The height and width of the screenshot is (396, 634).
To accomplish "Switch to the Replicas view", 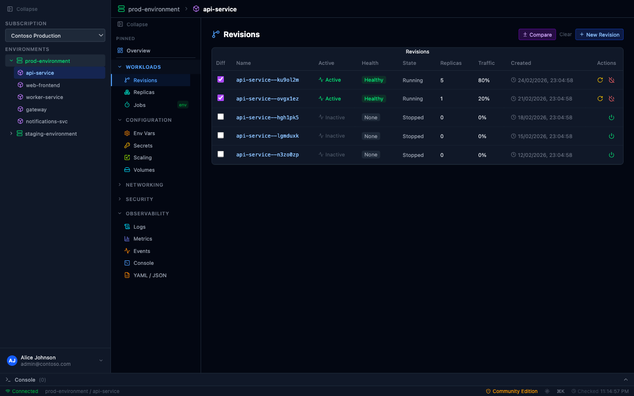I will click(x=144, y=93).
